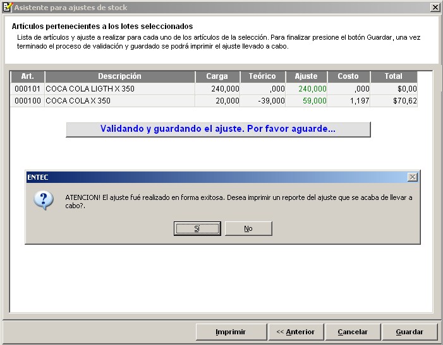This screenshot has height=345, width=443.
Task: Select the COCA COLA LIGTH X 350 row
Action: (214, 89)
